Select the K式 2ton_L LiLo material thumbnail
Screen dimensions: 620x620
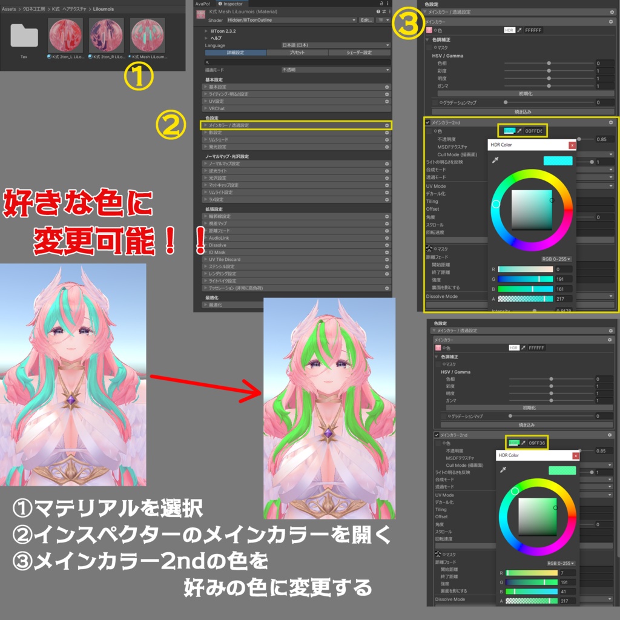click(x=65, y=35)
